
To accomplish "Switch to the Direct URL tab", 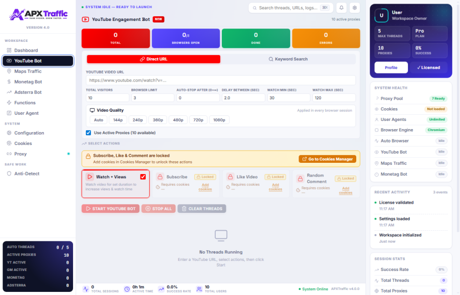I will click(x=153, y=59).
